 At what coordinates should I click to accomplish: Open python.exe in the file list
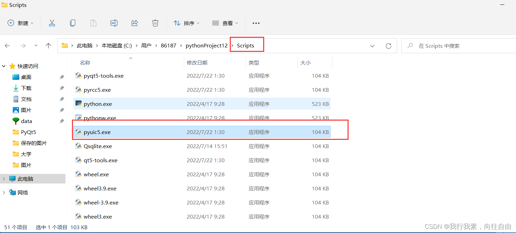click(97, 103)
